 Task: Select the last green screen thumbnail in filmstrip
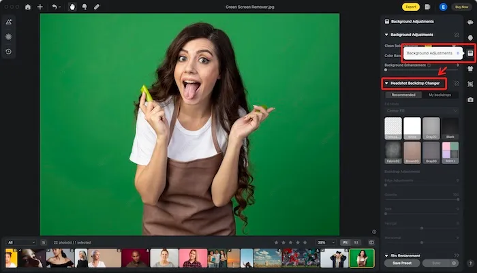click(x=362, y=258)
